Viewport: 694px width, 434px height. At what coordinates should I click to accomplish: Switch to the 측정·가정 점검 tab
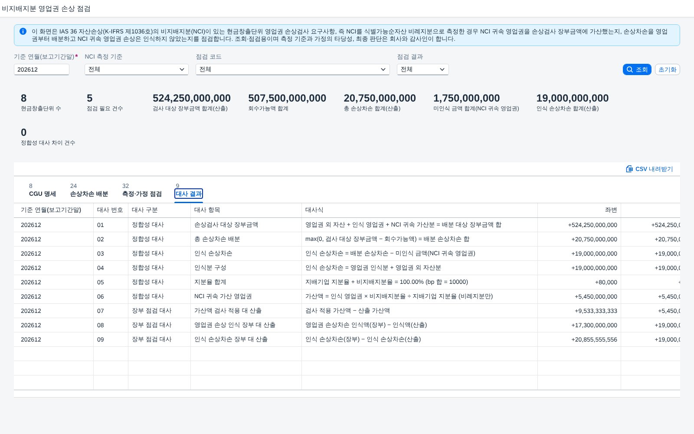[x=142, y=194]
